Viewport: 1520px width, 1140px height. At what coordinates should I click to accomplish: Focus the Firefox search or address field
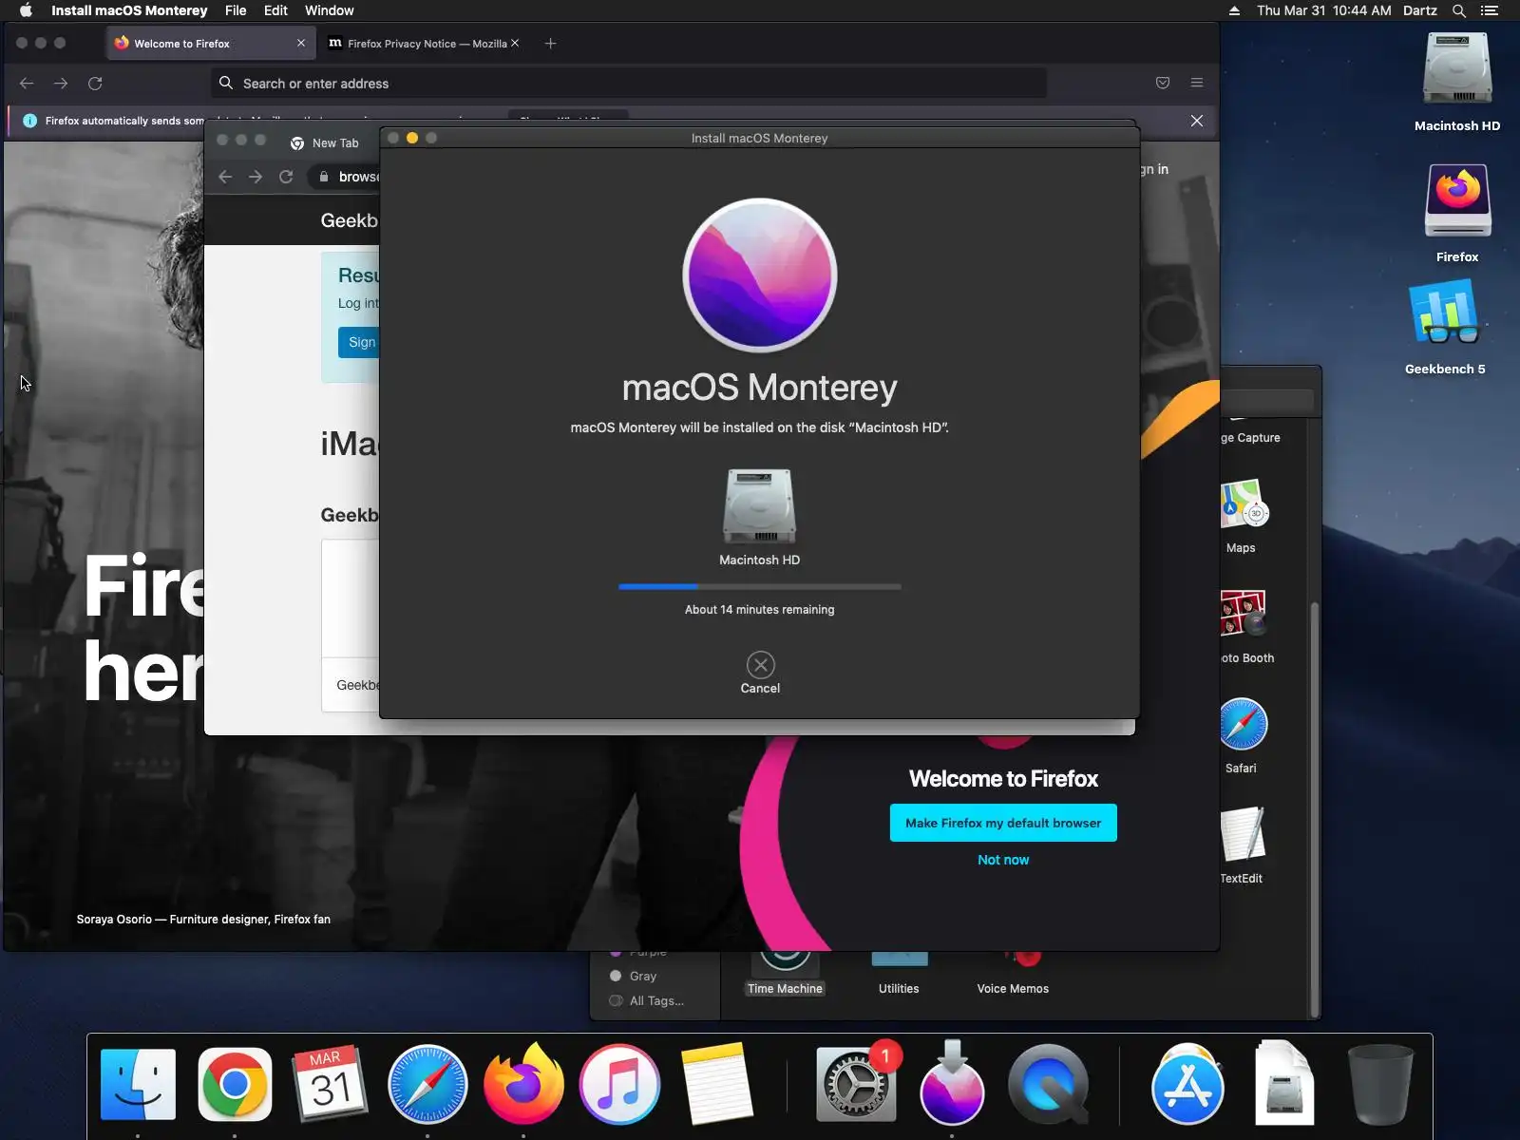629,84
